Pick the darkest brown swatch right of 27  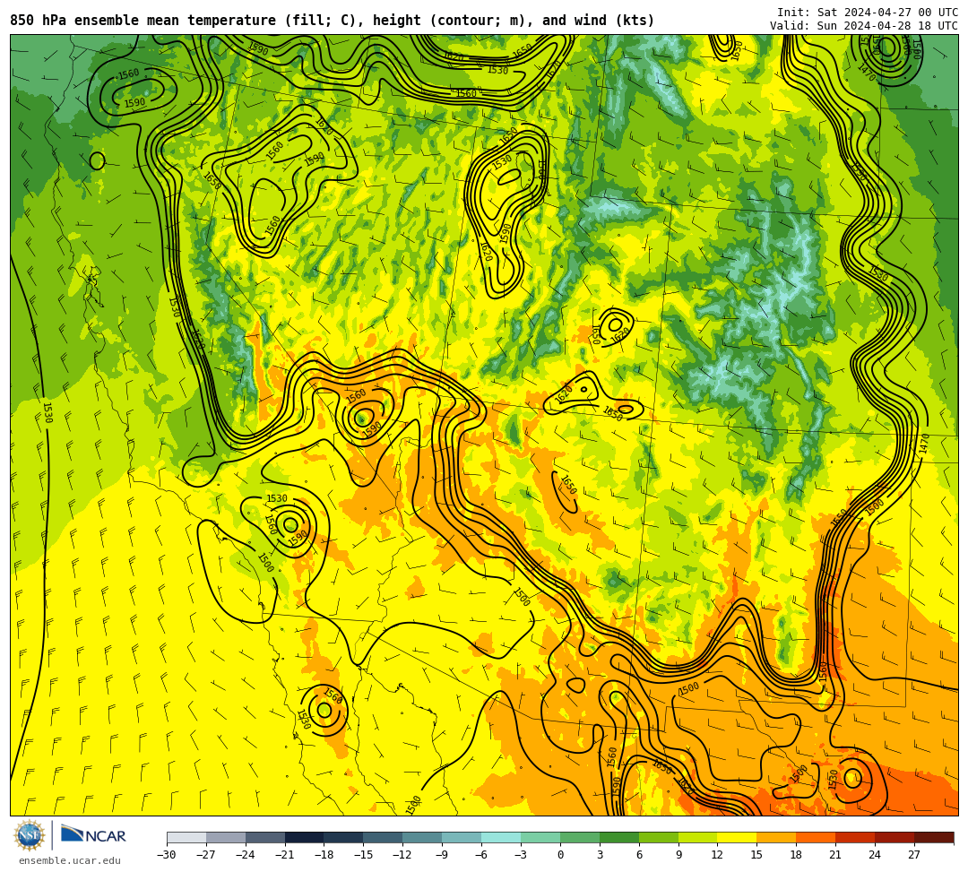(934, 837)
